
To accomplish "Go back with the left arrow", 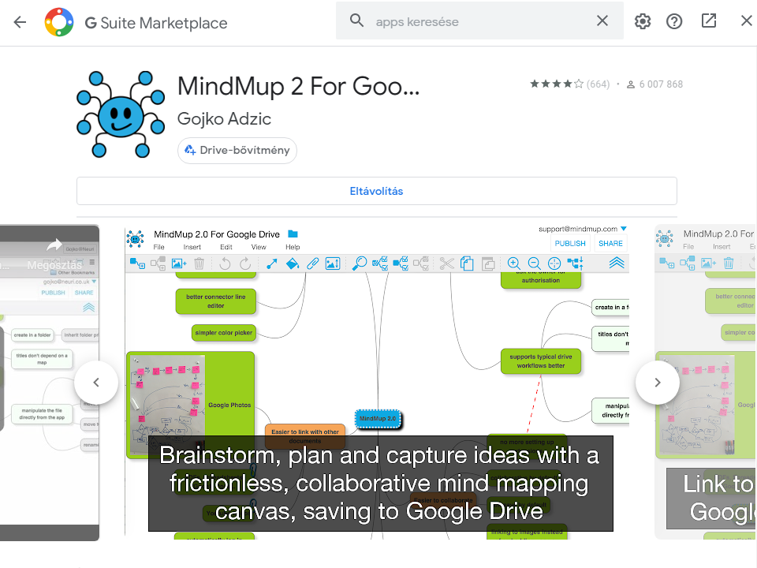I will (20, 22).
